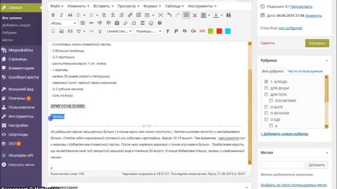Screen dimensions: 337x189
Task: Check the О ВЕЧНОМ category
Action: pyautogui.click(x=266, y=113)
